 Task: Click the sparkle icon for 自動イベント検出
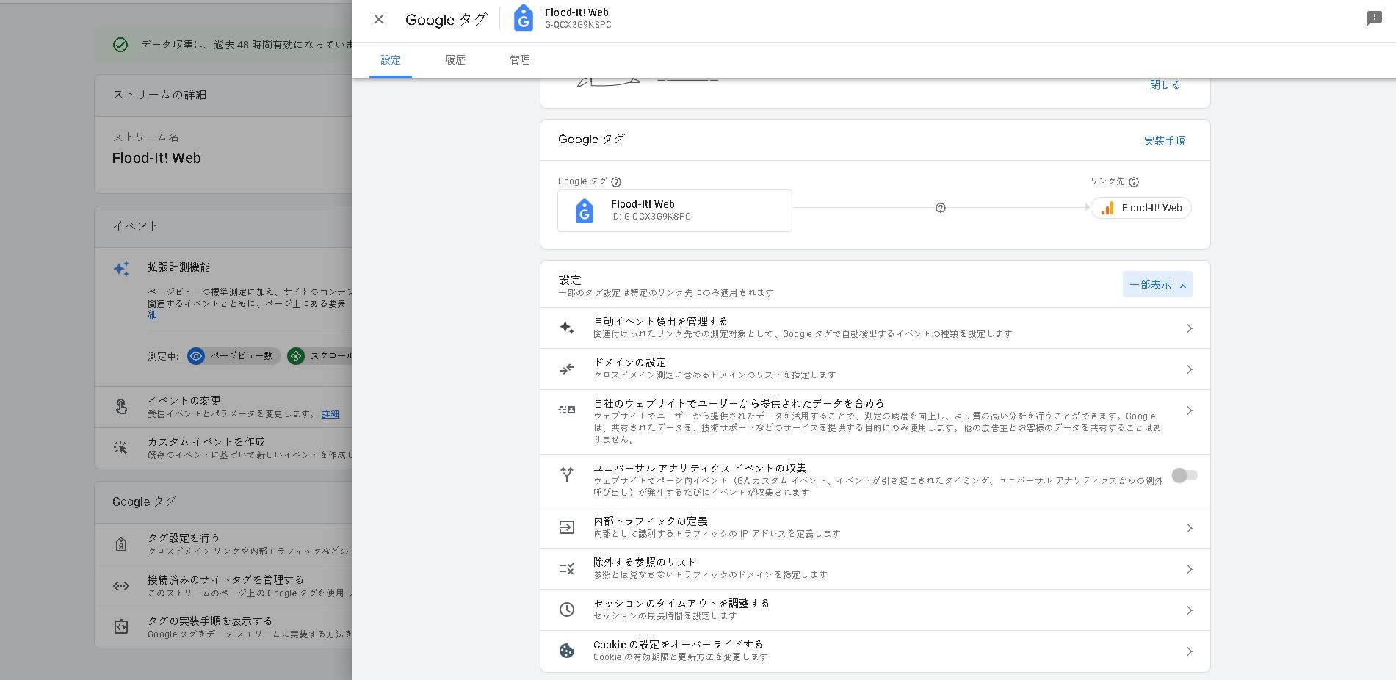[567, 328]
